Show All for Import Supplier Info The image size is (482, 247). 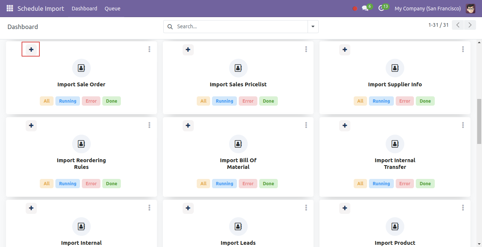coord(360,101)
